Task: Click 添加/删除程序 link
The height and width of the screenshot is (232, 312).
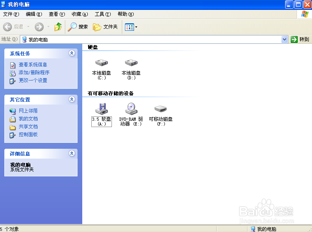Action: click(34, 73)
